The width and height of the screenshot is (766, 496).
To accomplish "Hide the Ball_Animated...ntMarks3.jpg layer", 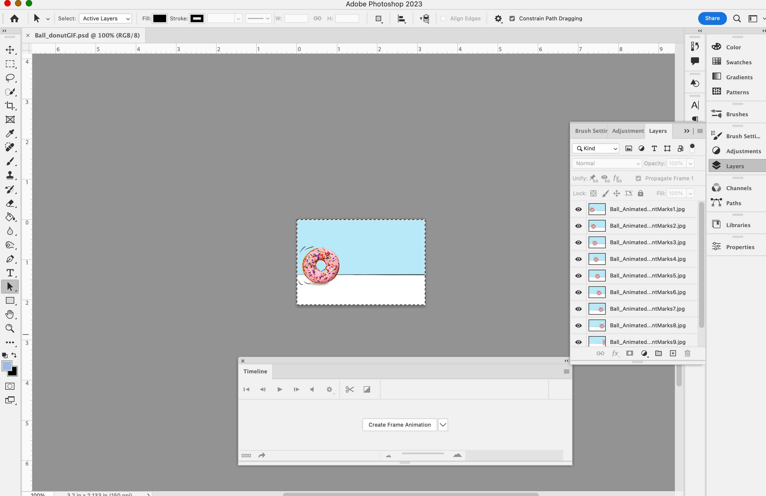I will [578, 243].
